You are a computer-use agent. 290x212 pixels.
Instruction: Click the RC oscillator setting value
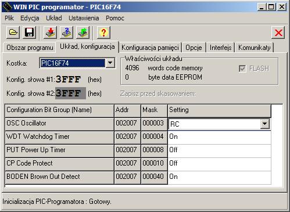215,124
